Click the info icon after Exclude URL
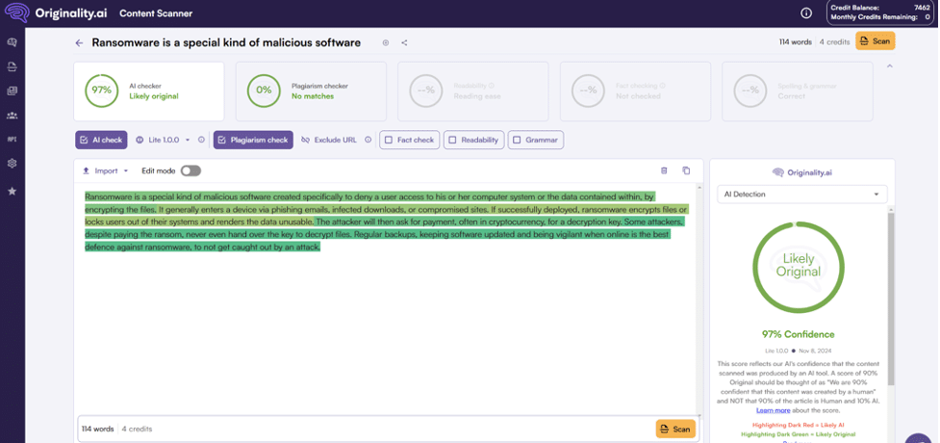 coord(368,140)
